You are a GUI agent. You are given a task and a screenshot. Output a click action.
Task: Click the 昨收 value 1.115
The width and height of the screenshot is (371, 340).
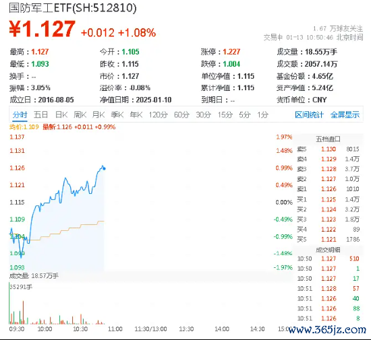(x=130, y=64)
